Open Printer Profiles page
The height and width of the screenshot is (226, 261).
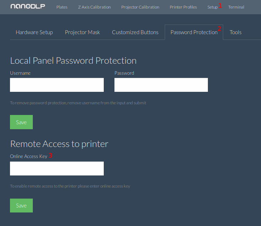tap(183, 7)
